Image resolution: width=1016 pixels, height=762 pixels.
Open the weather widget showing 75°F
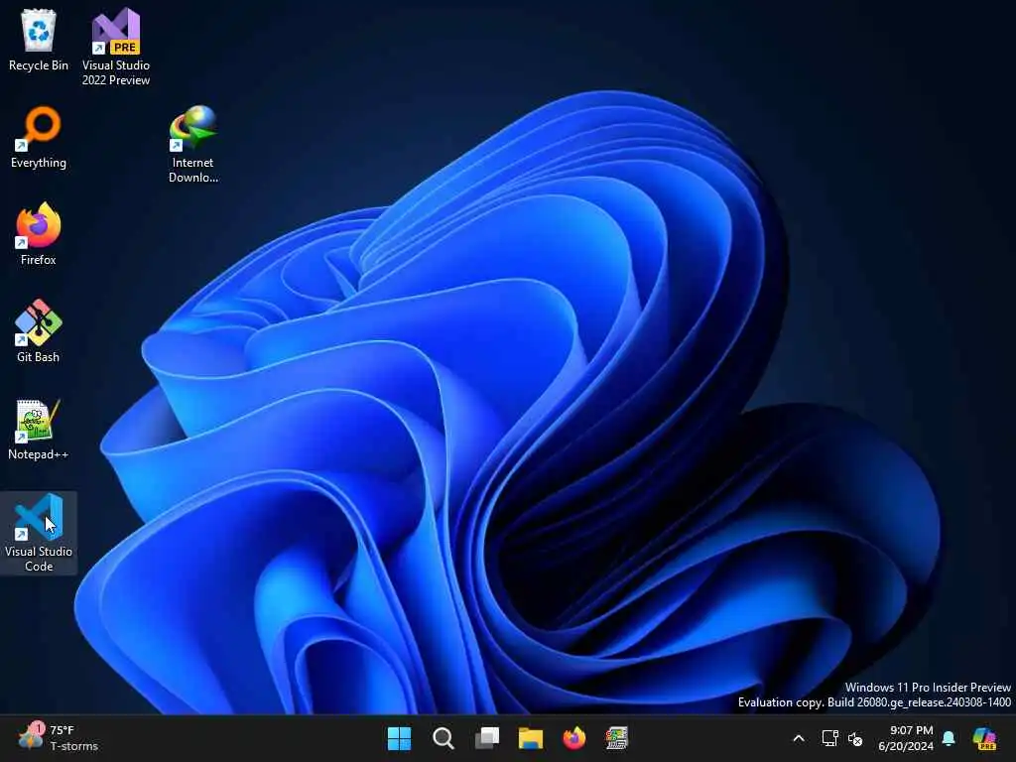tap(59, 738)
